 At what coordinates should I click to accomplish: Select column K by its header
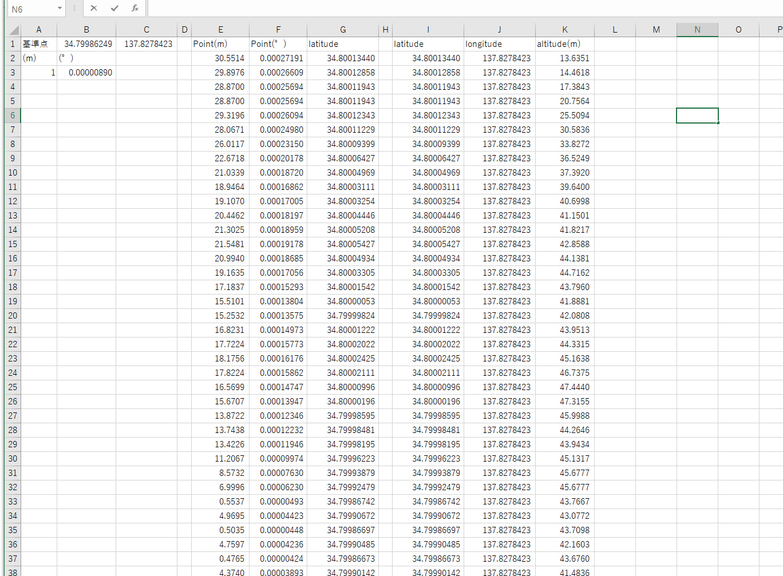pyautogui.click(x=564, y=30)
